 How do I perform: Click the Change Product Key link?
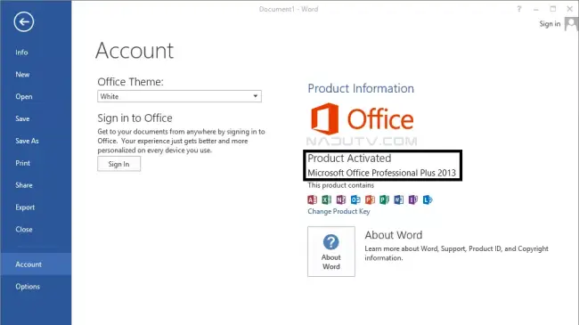pyautogui.click(x=338, y=211)
